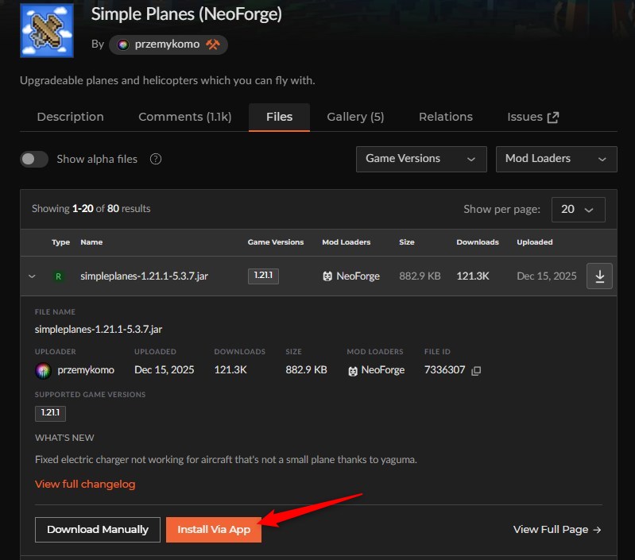The image size is (635, 560).
Task: Click the Downloads column header
Action: 478,242
